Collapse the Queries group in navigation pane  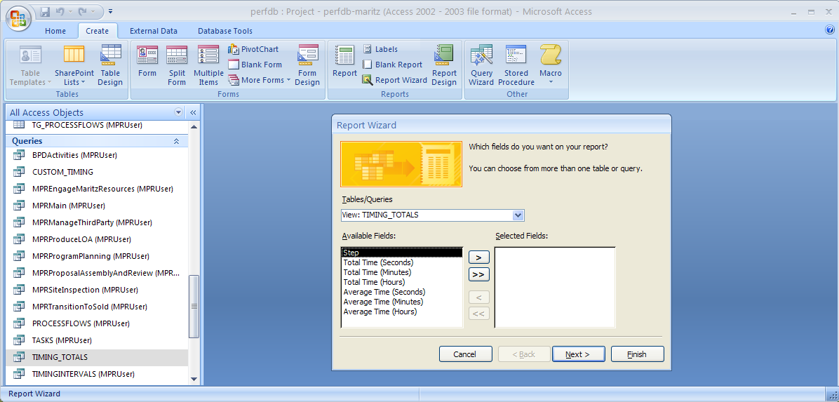(x=176, y=141)
